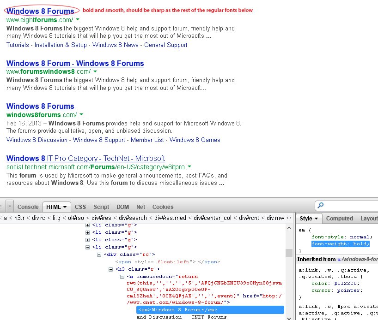This screenshot has width=378, height=320.
Task: Follow the Member List sitelink
Action: [x=147, y=140]
